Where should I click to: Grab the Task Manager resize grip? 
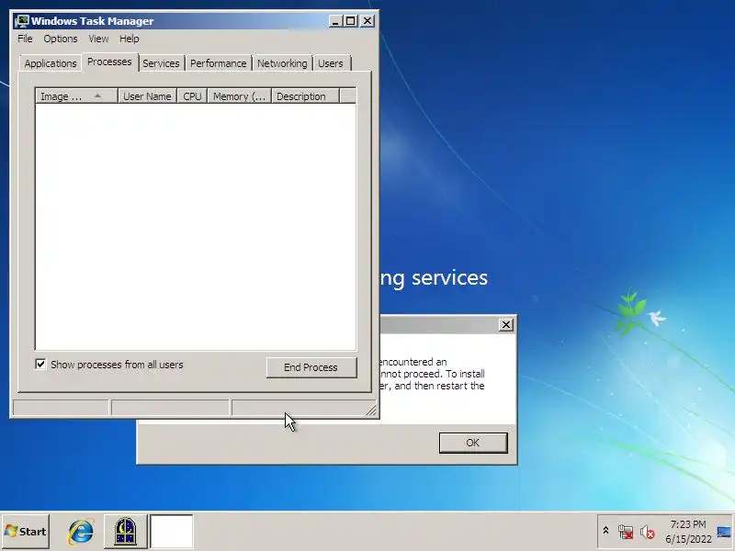click(x=371, y=410)
